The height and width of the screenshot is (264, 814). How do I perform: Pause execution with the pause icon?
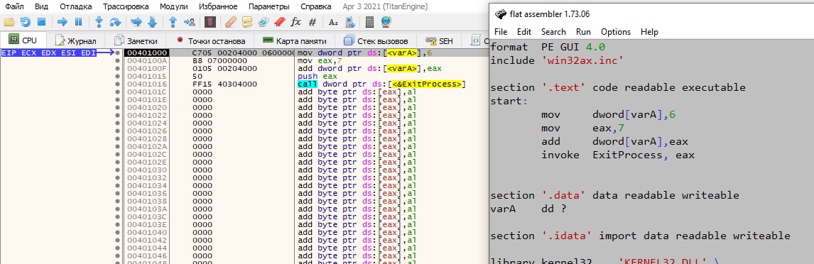tap(78, 22)
